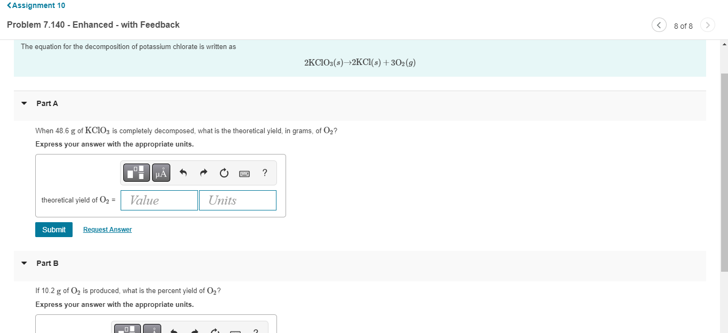Reset the Part A answer with the reset icon
The height and width of the screenshot is (333, 728).
[224, 173]
